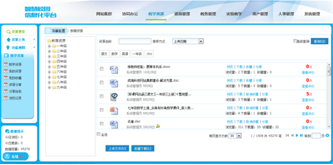Click the .doc filter tag
The height and width of the screenshot is (165, 333).
click(x=149, y=54)
